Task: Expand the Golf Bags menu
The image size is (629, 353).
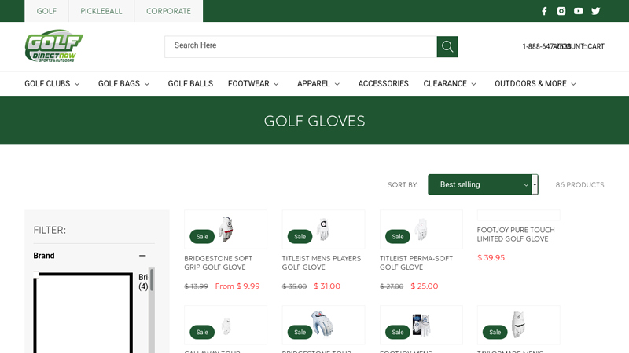Action: tap(124, 84)
